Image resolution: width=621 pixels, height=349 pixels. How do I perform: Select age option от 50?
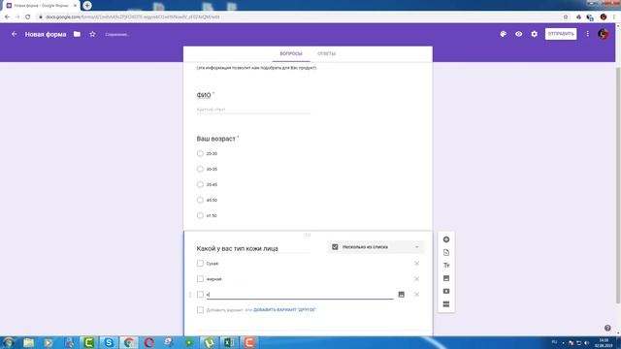[x=200, y=215]
